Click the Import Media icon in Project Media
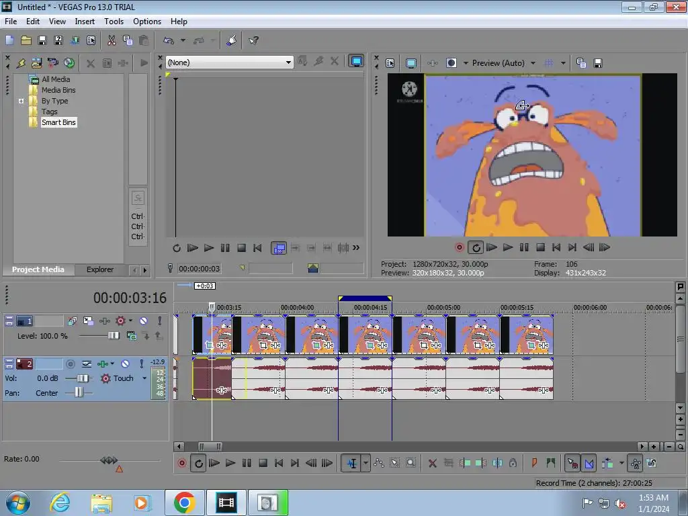688x516 pixels. tap(37, 62)
